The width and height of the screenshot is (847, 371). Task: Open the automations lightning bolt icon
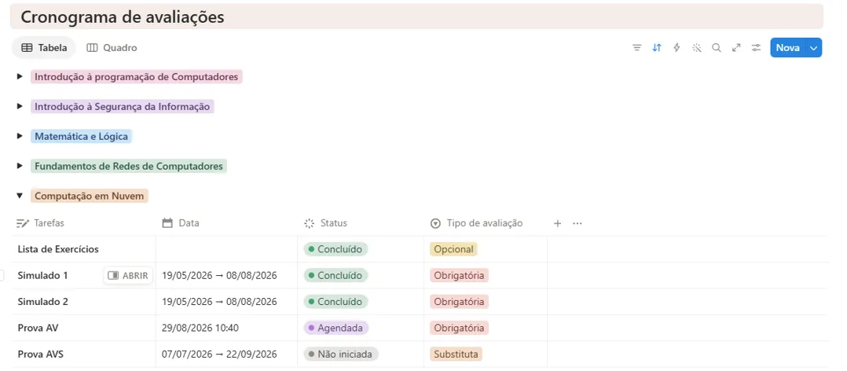[x=676, y=47]
